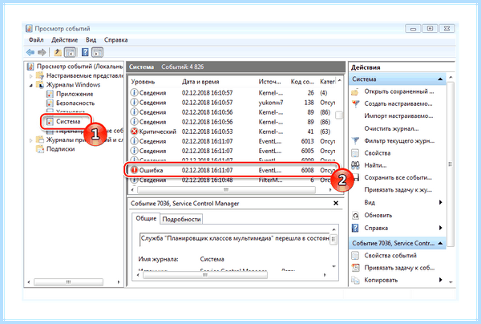Click the blue Help toolbar icon

point(85,52)
